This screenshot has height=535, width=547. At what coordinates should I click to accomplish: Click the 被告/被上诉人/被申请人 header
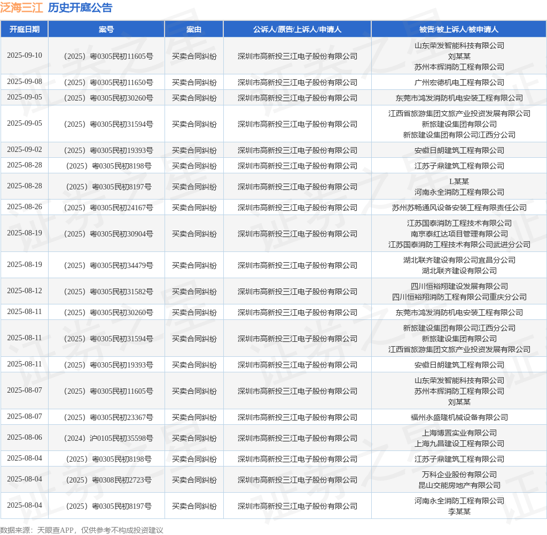459,29
